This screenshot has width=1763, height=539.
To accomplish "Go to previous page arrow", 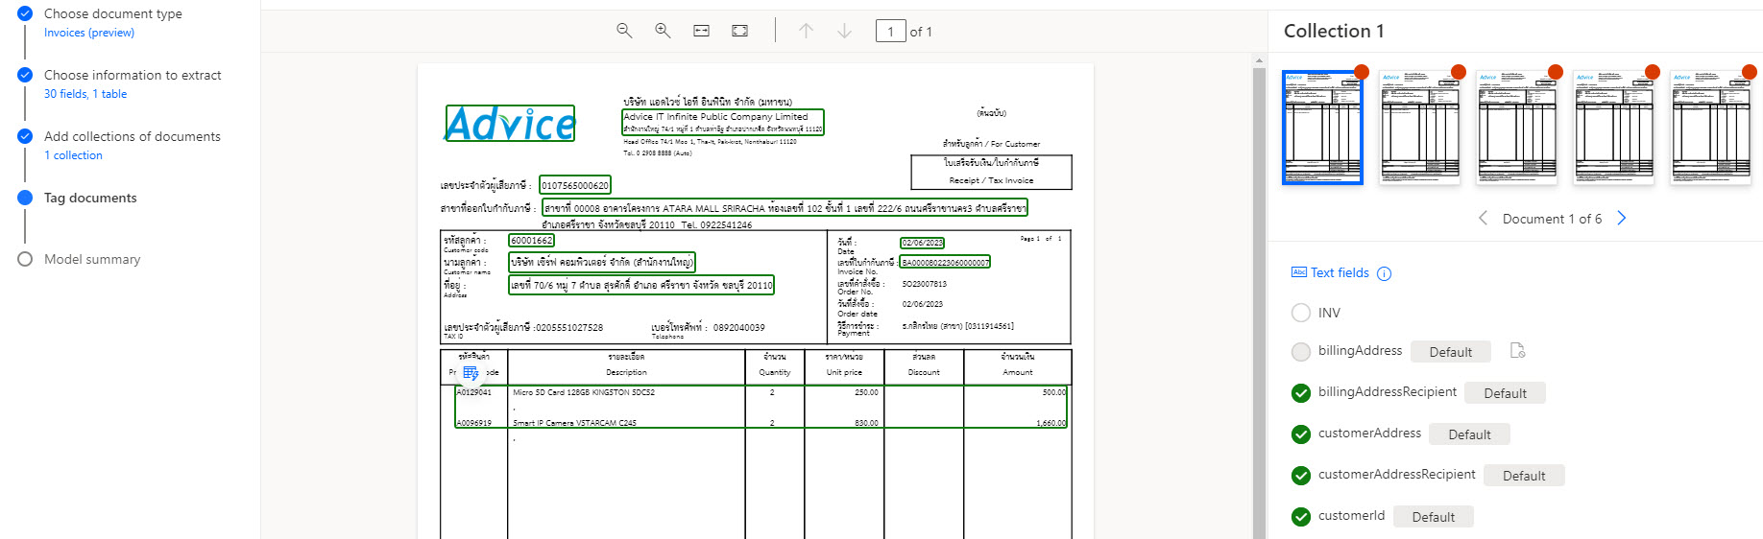I will (806, 31).
